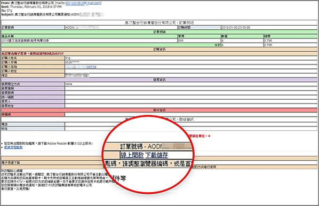Click the red 刷卡資訊 section header bar
Viewport: 319px width, 206px height.
point(159,110)
